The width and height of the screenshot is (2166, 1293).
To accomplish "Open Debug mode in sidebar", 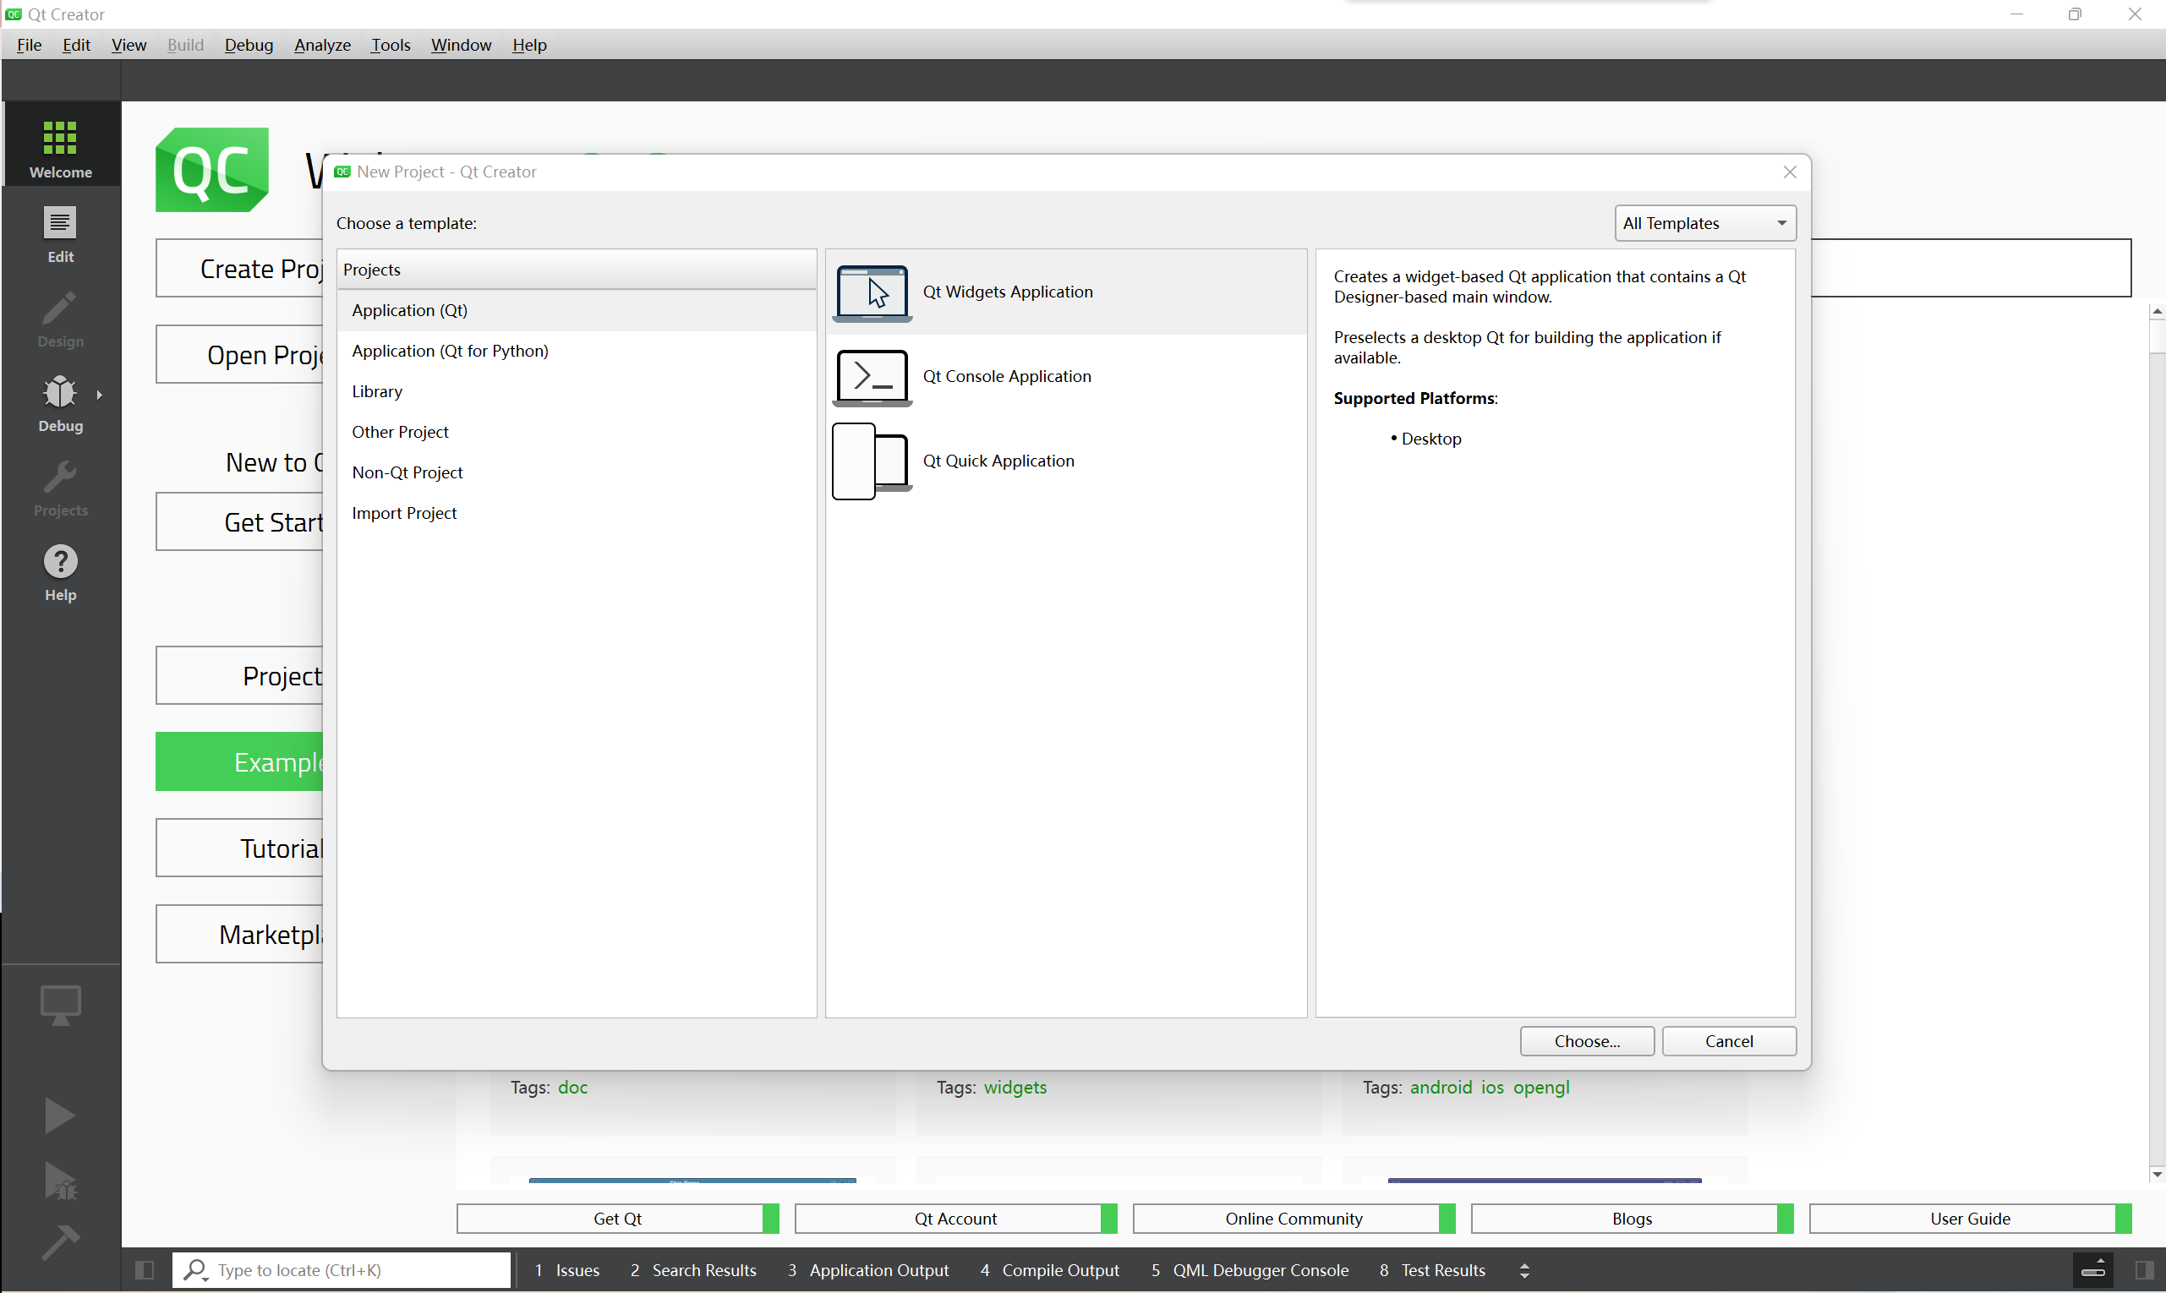I will pos(60,403).
